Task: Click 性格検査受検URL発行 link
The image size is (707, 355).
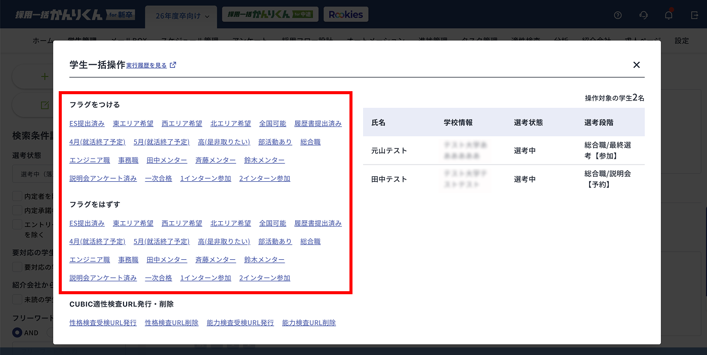Action: point(103,323)
